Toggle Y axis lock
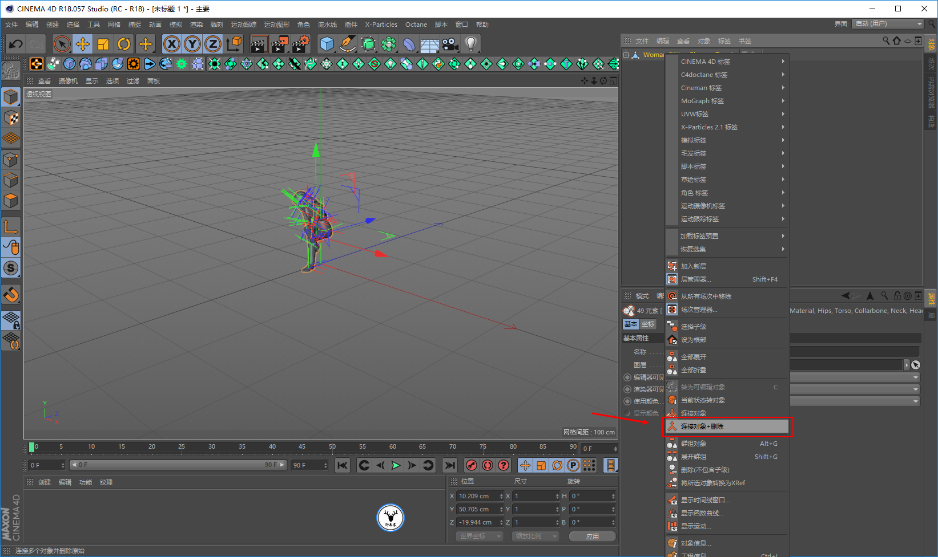 pos(192,44)
